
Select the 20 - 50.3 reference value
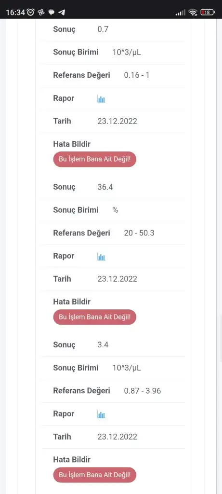[x=139, y=233]
